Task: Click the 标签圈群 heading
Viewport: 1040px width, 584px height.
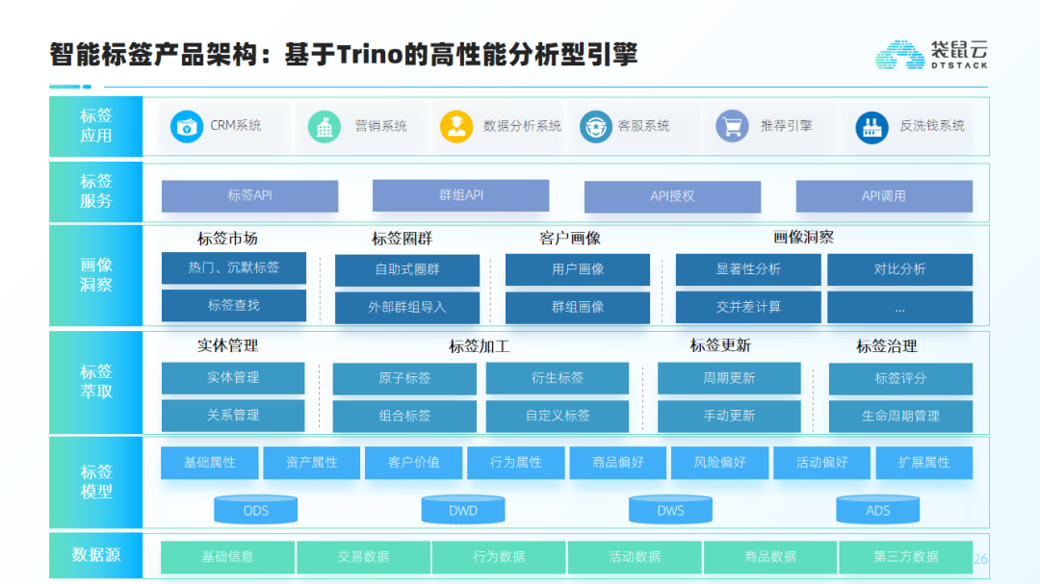Action: (402, 239)
